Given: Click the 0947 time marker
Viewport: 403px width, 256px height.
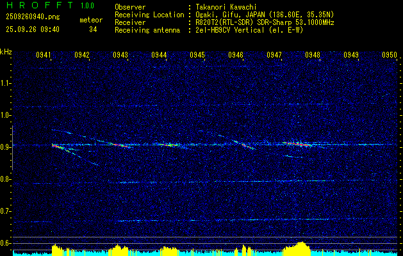Looking at the screenshot, I should [274, 55].
